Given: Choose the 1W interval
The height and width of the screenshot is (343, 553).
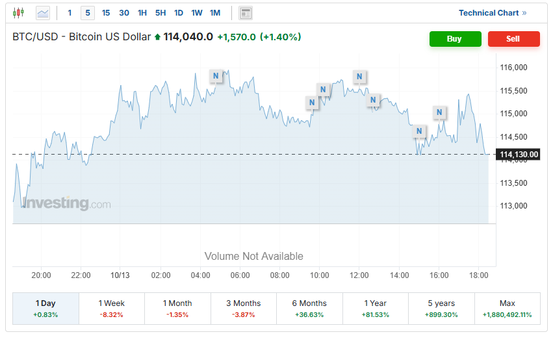Looking at the screenshot, I should [x=197, y=13].
